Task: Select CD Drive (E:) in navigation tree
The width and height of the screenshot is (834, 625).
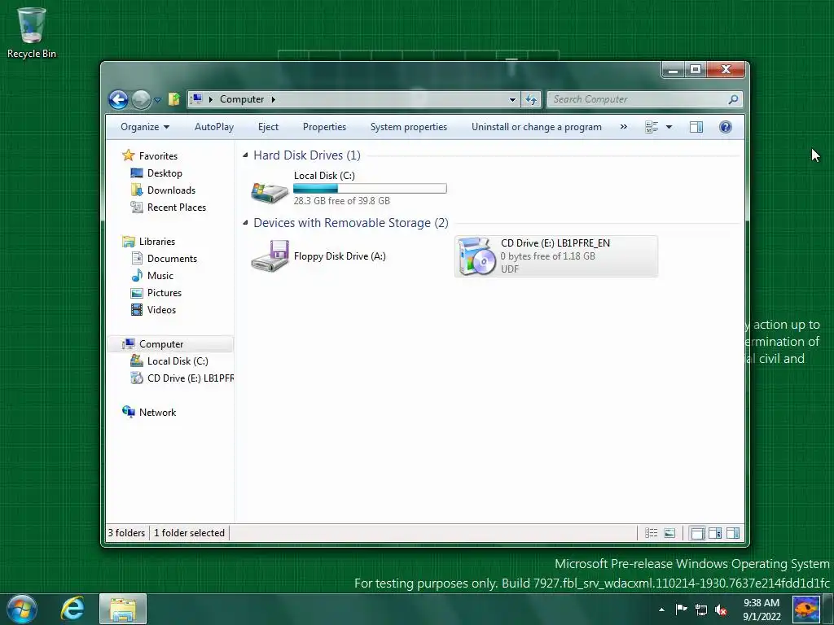Action: [191, 378]
